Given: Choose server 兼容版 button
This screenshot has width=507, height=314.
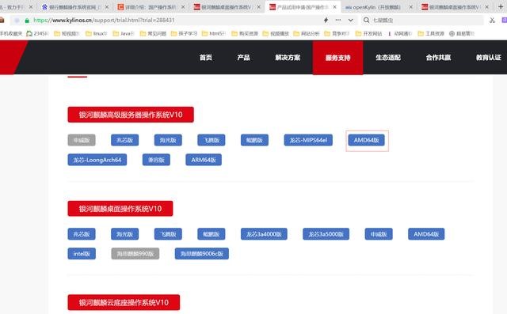Looking at the screenshot, I should (156, 160).
